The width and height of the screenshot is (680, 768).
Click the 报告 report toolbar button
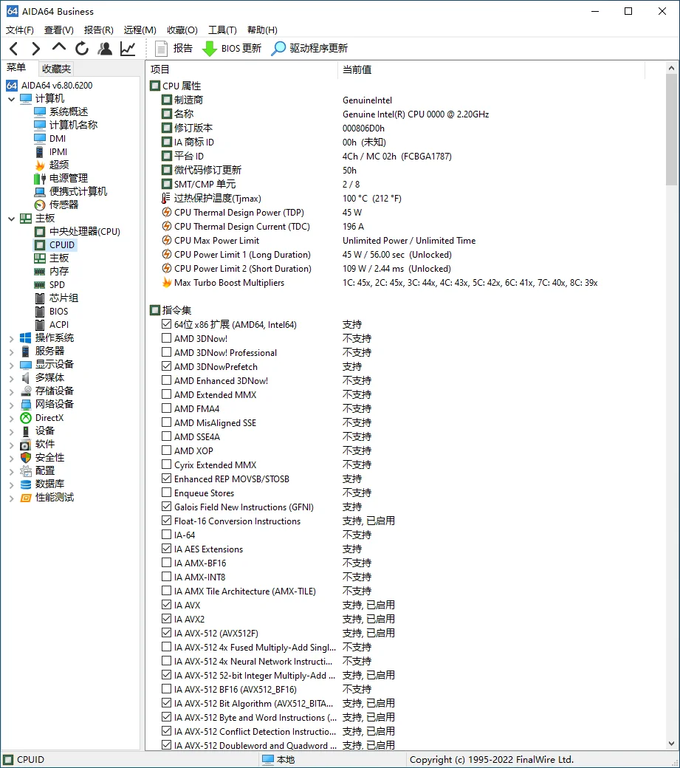(x=174, y=49)
